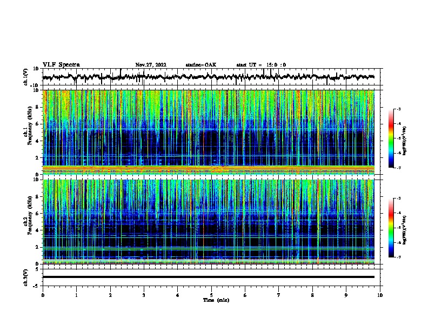Click "2" on ch.1 frequency axis
The height and width of the screenshot is (331, 428).
pos(38,158)
